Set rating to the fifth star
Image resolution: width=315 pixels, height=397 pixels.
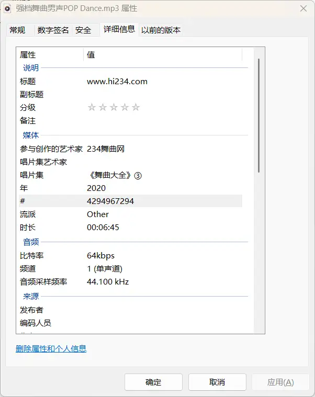tap(136, 107)
